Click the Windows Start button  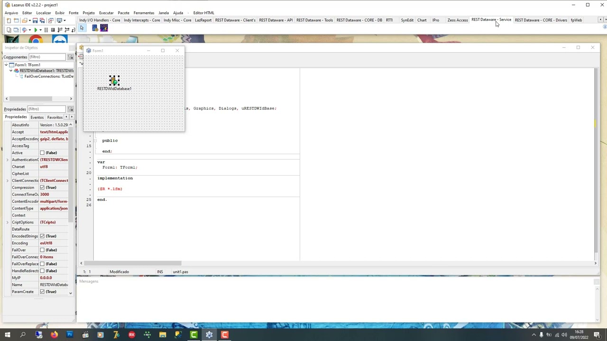[8, 335]
